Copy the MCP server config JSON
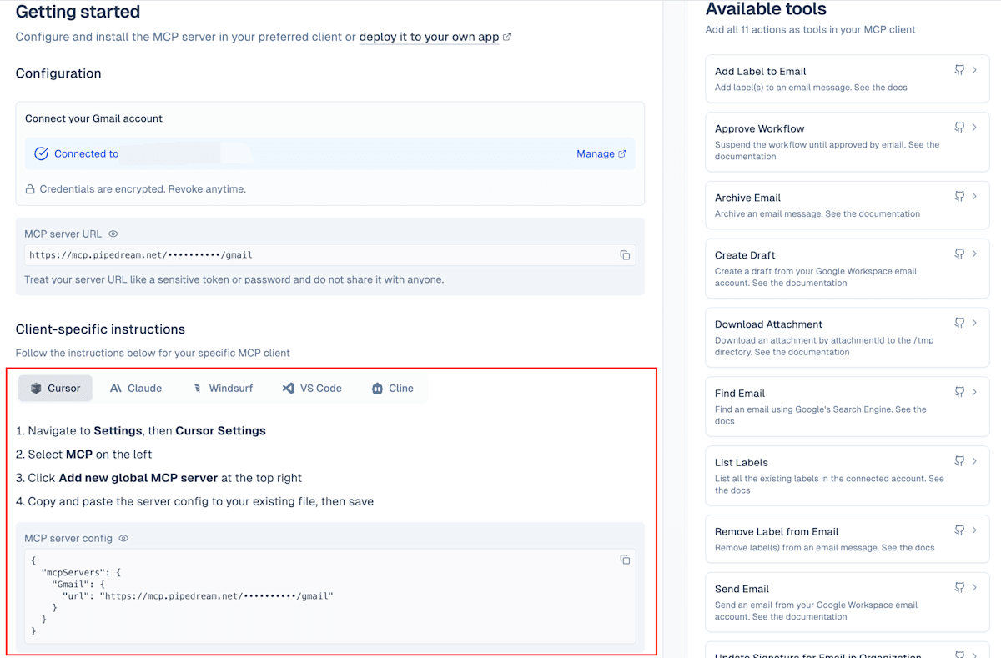 click(x=625, y=560)
